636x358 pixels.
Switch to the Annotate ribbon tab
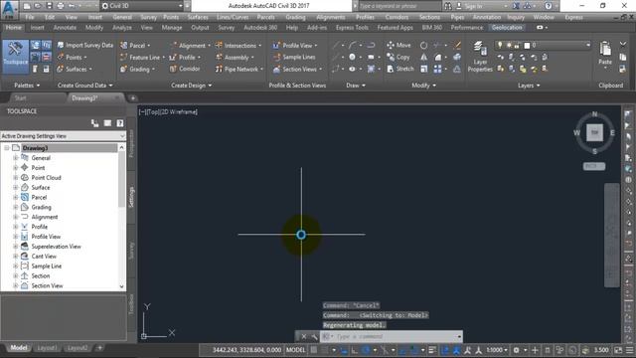pyautogui.click(x=65, y=28)
